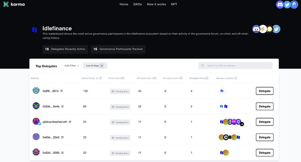The width and height of the screenshot is (301, 162).
Task: Click the Coming Soon badge for 0x6f8...9314
Action: [120, 91]
